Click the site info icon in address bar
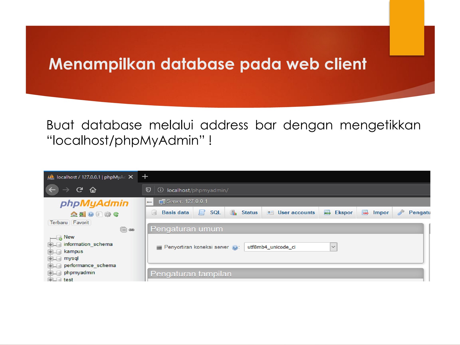This screenshot has width=460, height=345. point(161,190)
